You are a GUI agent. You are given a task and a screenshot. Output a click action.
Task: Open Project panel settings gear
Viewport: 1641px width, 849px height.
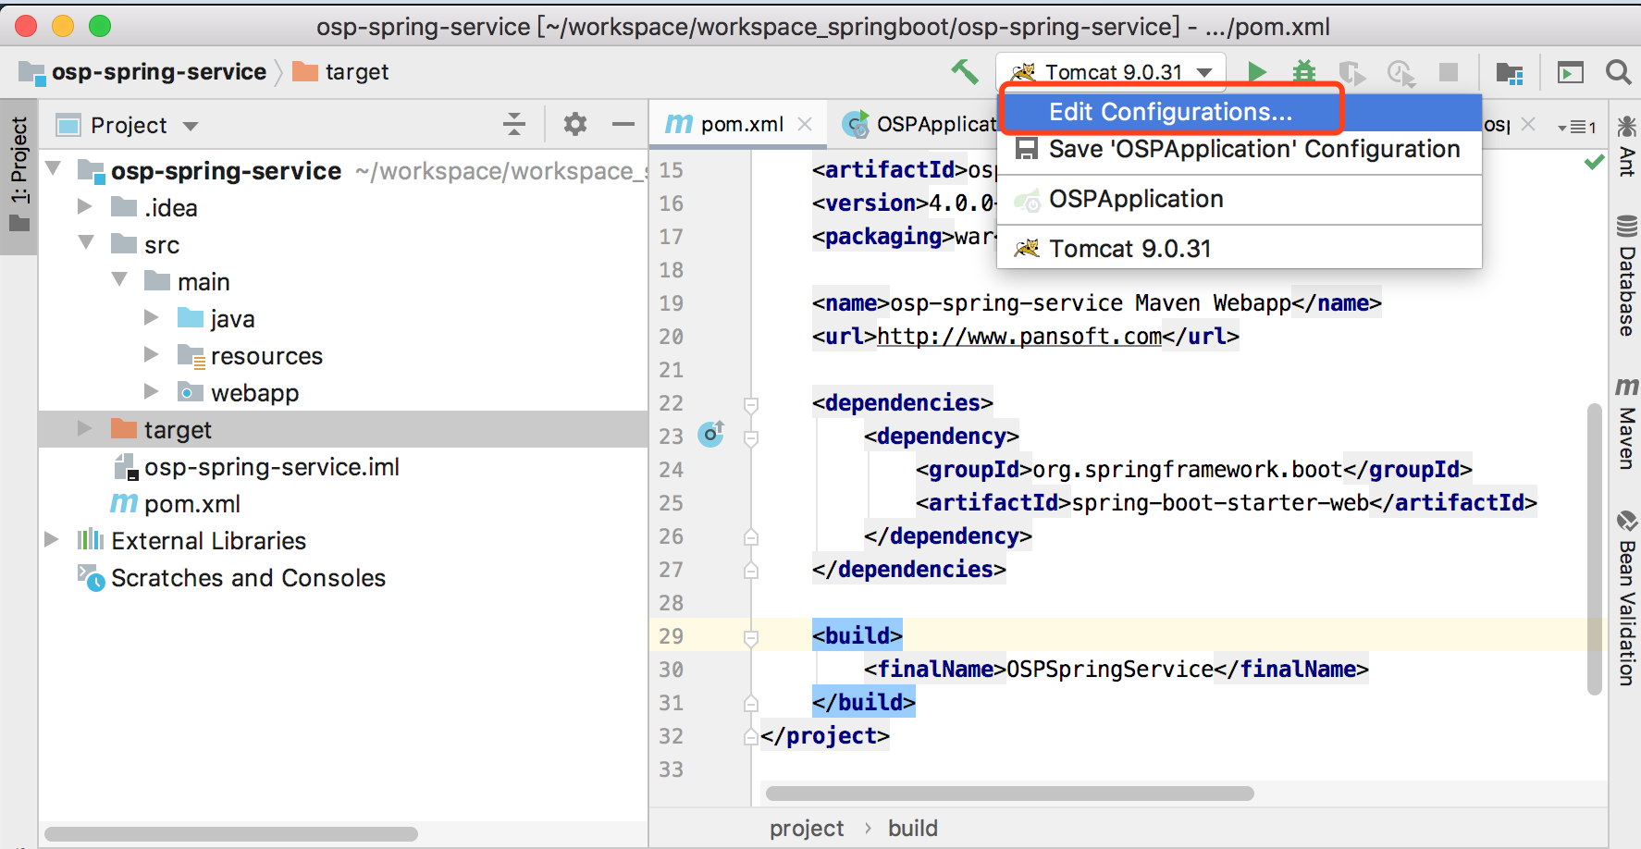[575, 124]
